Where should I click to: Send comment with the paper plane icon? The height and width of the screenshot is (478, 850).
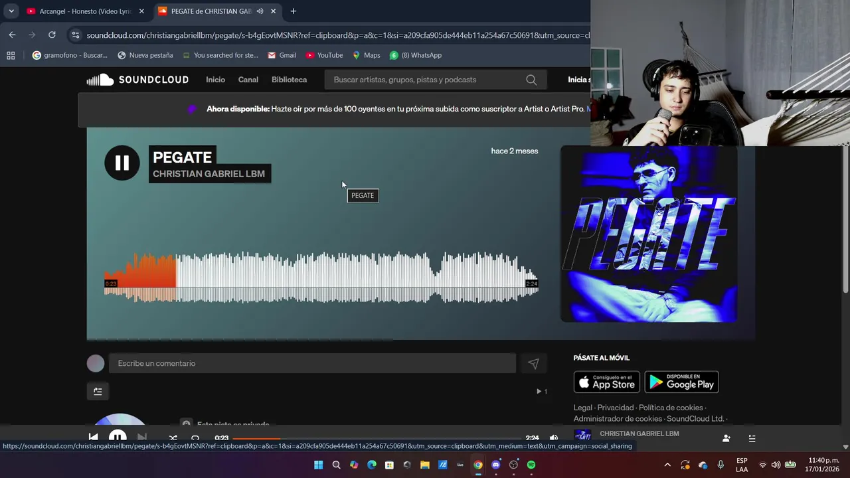(533, 363)
